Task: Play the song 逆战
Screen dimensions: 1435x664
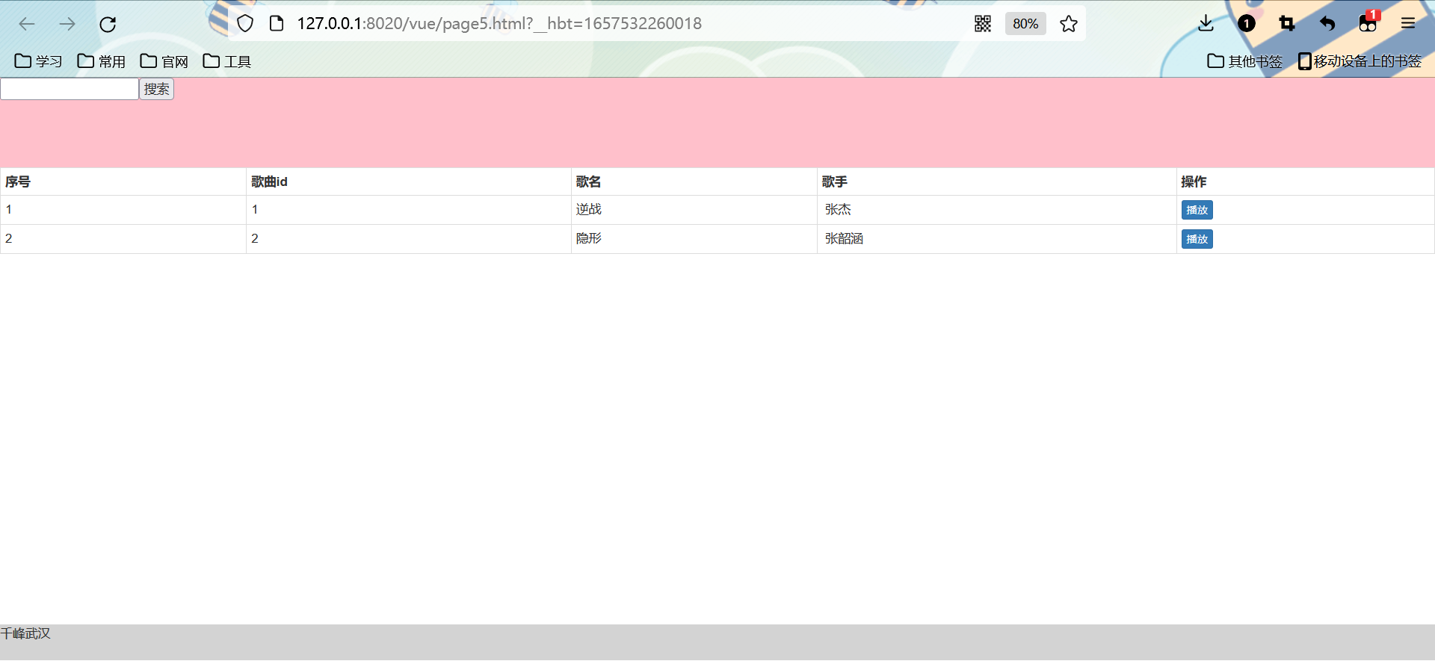Action: pyautogui.click(x=1197, y=210)
